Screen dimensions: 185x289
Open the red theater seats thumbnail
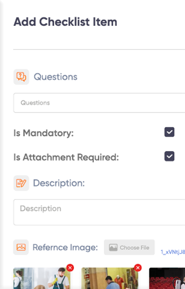(x=167, y=278)
